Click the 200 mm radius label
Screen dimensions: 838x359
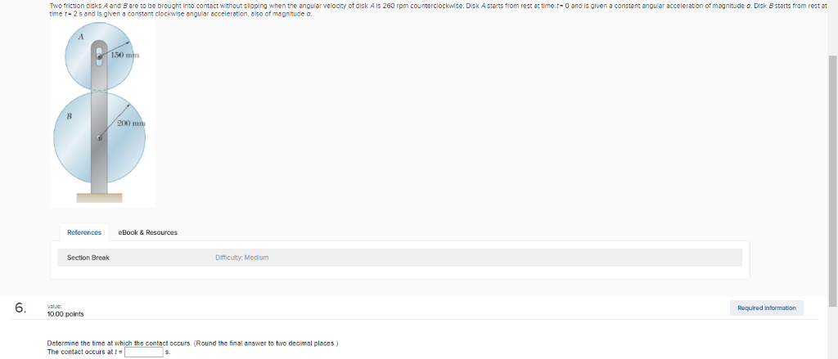[x=132, y=123]
